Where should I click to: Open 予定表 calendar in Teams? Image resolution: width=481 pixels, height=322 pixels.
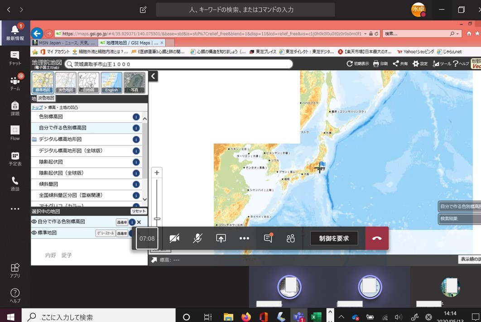pos(15,159)
